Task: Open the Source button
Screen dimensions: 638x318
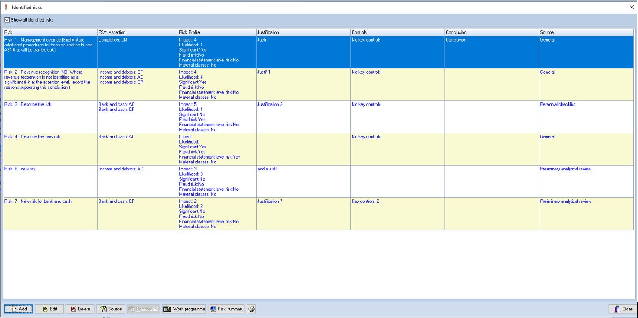Action: point(111,309)
